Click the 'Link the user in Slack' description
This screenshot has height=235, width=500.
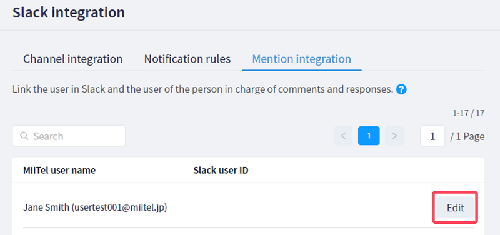point(202,89)
